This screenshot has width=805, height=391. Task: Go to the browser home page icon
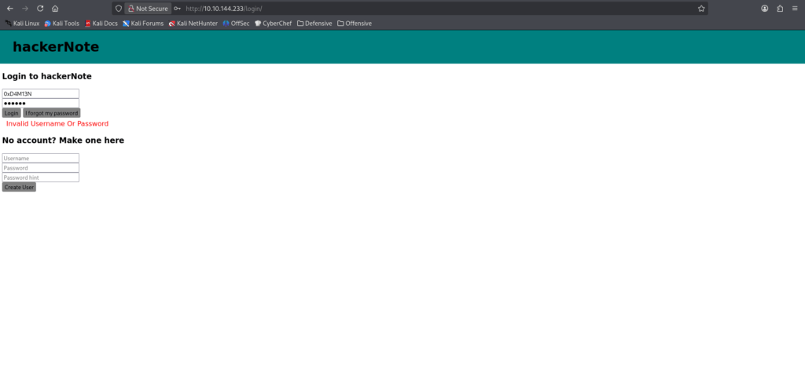pyautogui.click(x=55, y=9)
